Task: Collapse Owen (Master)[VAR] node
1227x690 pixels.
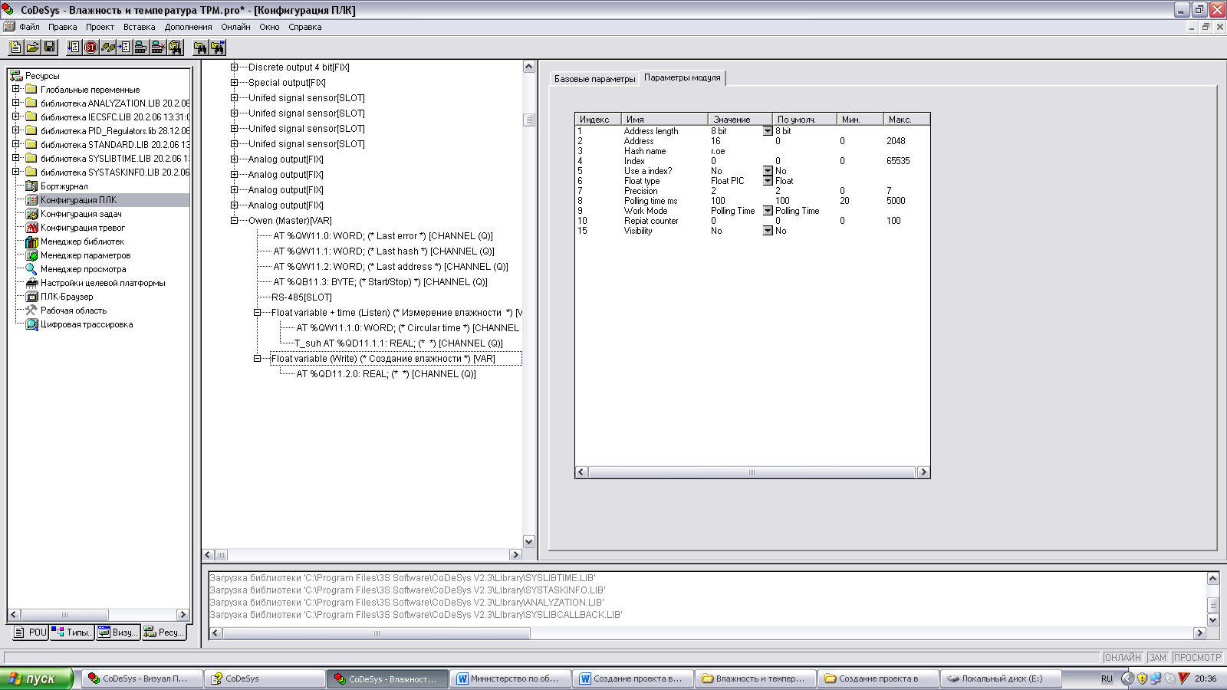Action: point(235,221)
